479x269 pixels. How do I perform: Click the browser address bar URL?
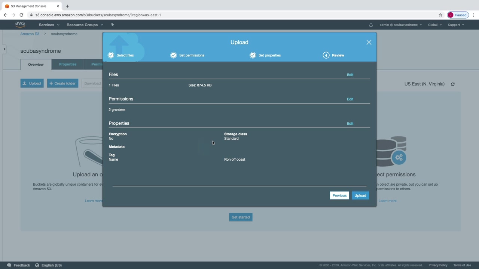(x=98, y=15)
